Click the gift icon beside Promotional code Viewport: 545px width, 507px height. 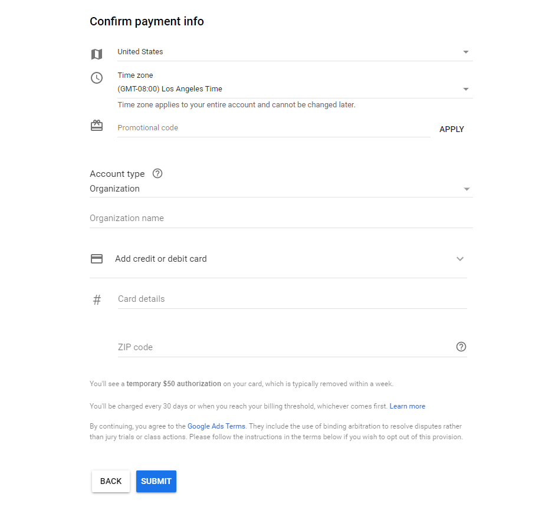pyautogui.click(x=97, y=125)
